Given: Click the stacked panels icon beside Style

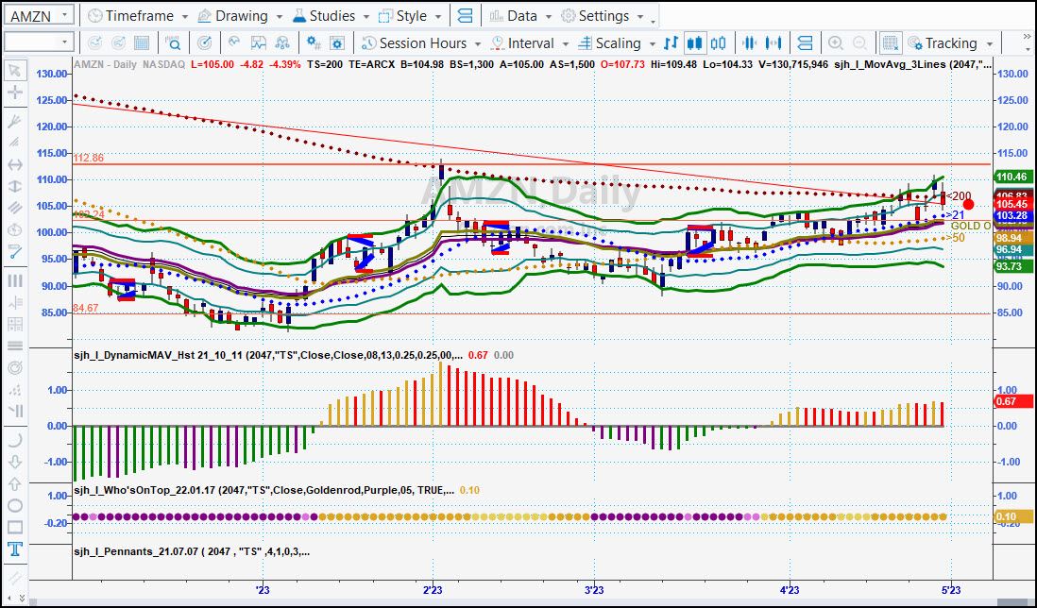Looking at the screenshot, I should click(465, 16).
